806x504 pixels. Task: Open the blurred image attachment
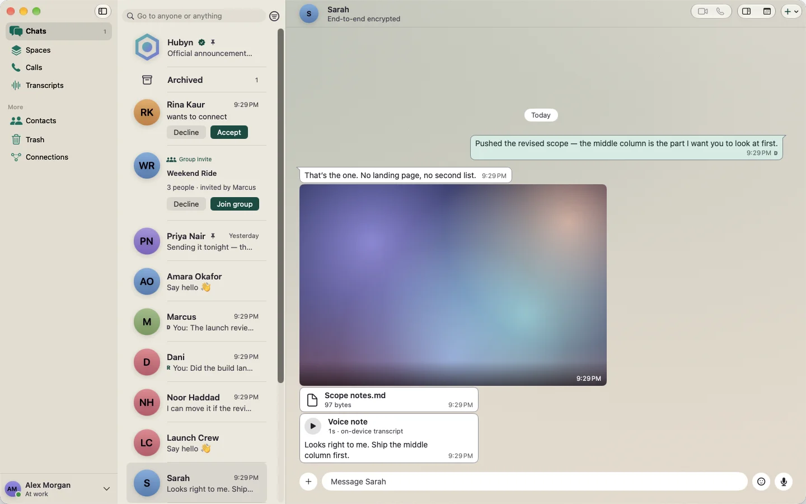(453, 285)
